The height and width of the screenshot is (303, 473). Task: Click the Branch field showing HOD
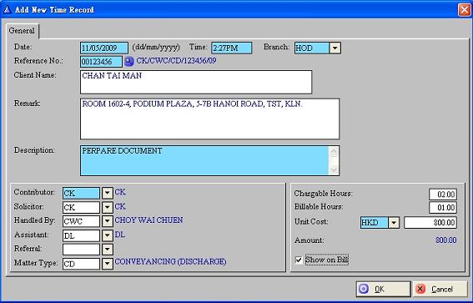(312, 48)
